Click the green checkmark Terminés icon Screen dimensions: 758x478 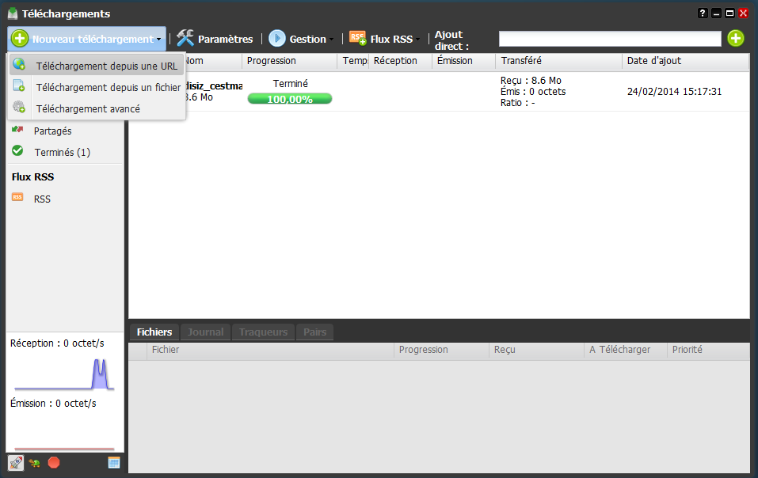17,150
